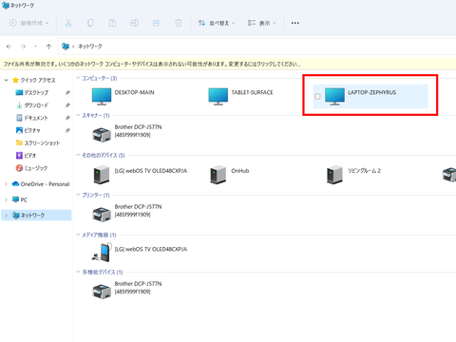The image size is (456, 342).
Task: Open the recent locations chevron
Action: (x=35, y=47)
